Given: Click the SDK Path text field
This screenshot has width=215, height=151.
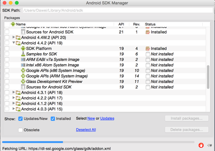Looking at the screenshot, I should coord(118,10).
